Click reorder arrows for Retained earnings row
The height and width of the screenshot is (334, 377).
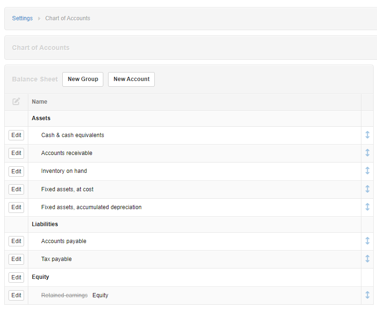(x=367, y=295)
